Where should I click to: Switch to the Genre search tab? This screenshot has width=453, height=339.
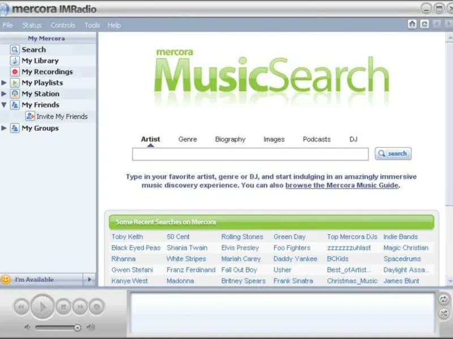pyautogui.click(x=187, y=139)
